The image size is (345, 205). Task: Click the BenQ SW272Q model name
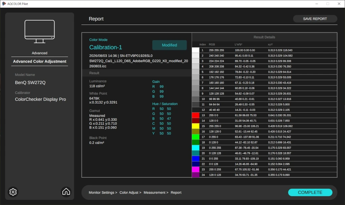click(x=30, y=83)
